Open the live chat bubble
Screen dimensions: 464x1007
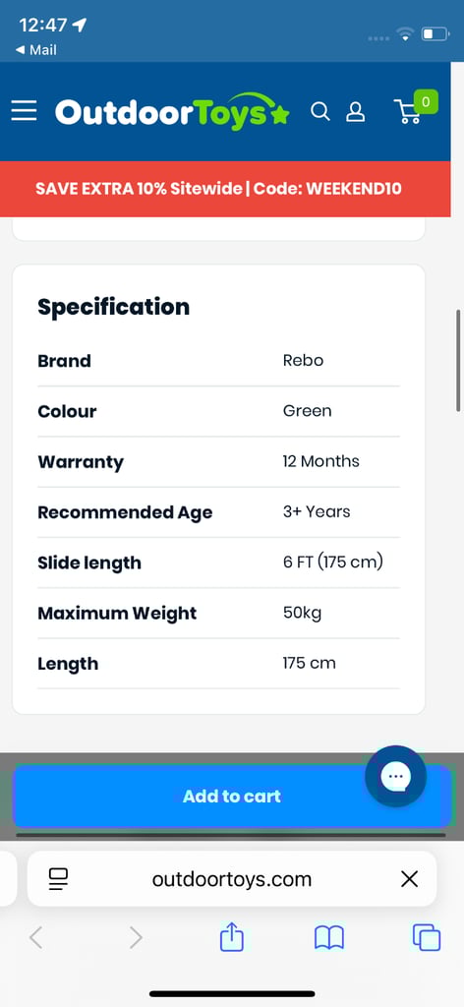coord(395,776)
